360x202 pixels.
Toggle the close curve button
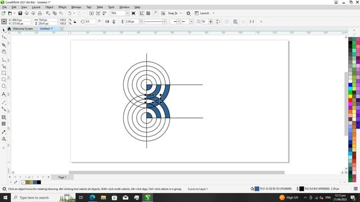[x=218, y=21]
